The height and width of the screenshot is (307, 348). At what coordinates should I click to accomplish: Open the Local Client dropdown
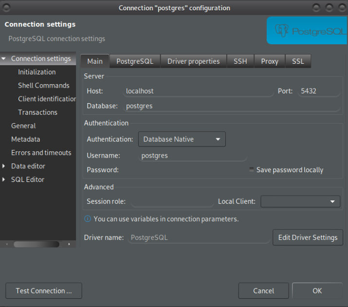[300, 201]
